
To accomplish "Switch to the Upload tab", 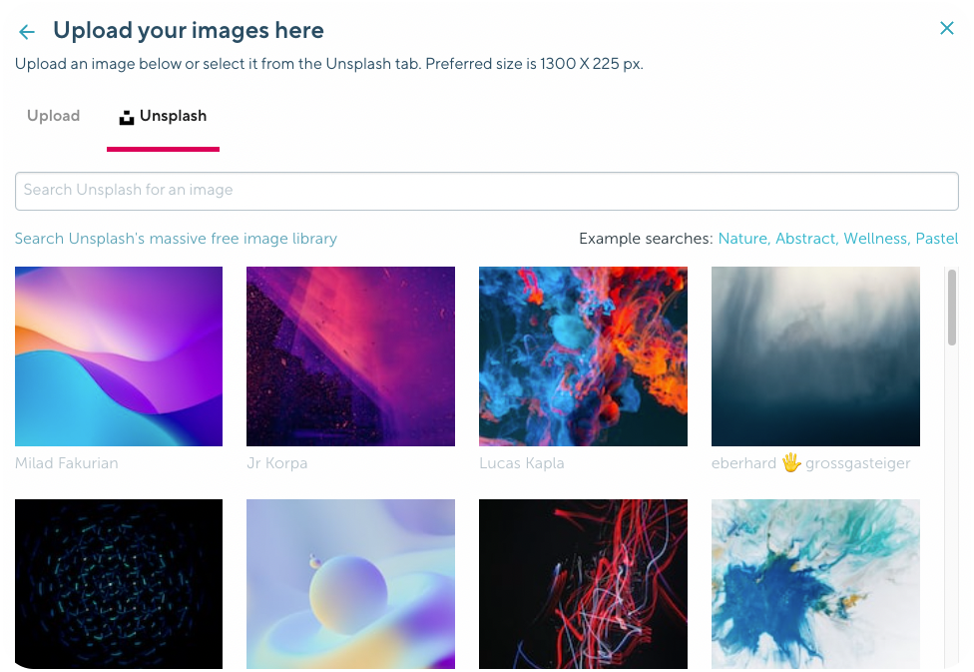I will (53, 116).
